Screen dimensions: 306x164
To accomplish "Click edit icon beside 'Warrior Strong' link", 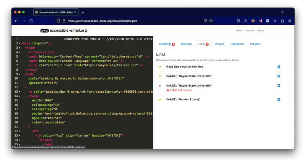I will [278, 100].
